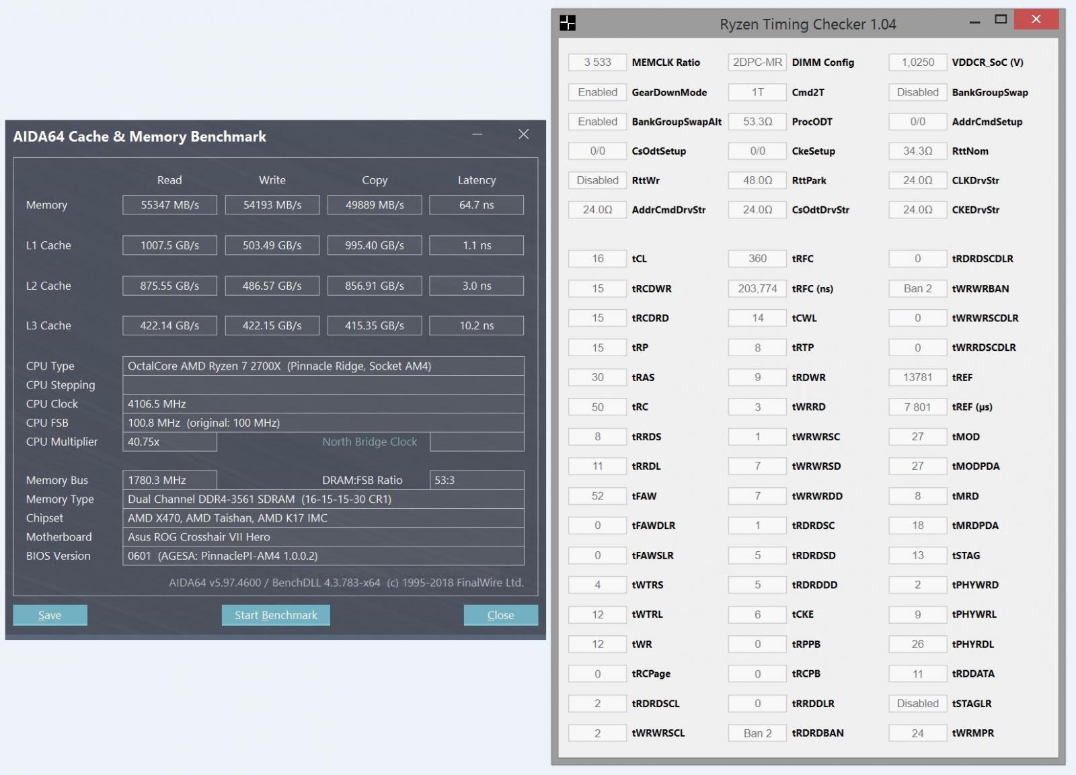
Task: Click the tCKE value 6
Action: 757,614
